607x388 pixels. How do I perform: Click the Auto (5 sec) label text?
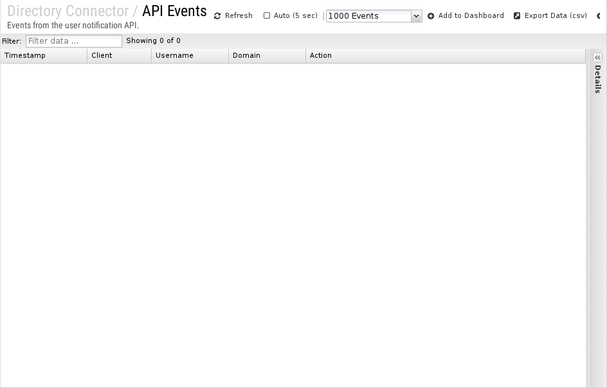pos(295,15)
